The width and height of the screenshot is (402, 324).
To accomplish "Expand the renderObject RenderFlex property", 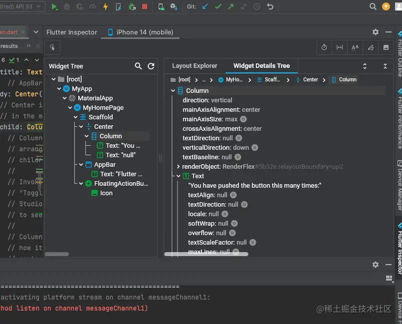I will click(178, 166).
